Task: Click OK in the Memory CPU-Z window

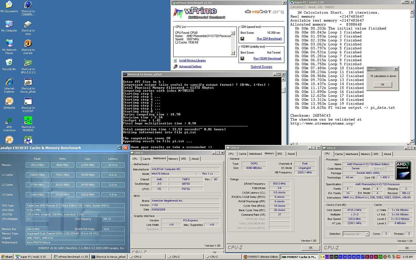Action: (311, 248)
